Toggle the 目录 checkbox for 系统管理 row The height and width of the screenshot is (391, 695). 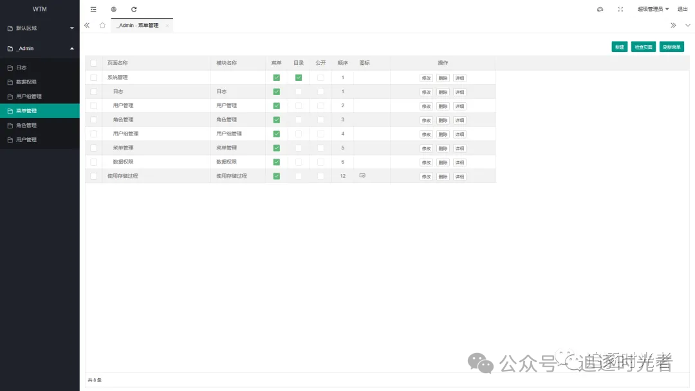(x=299, y=78)
